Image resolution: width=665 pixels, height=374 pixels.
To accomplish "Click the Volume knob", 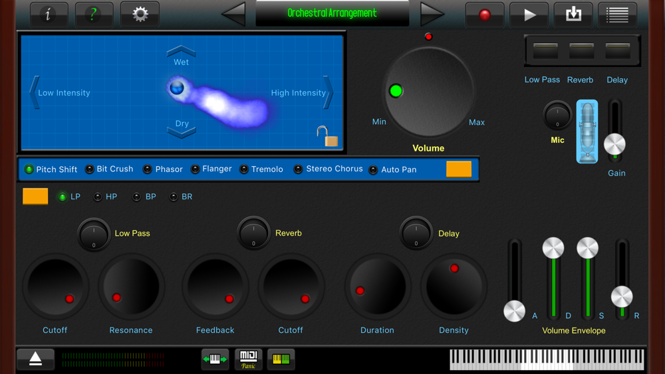I will (429, 92).
